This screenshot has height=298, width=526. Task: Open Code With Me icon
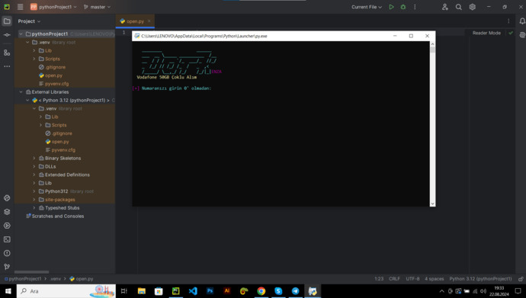[445, 7]
